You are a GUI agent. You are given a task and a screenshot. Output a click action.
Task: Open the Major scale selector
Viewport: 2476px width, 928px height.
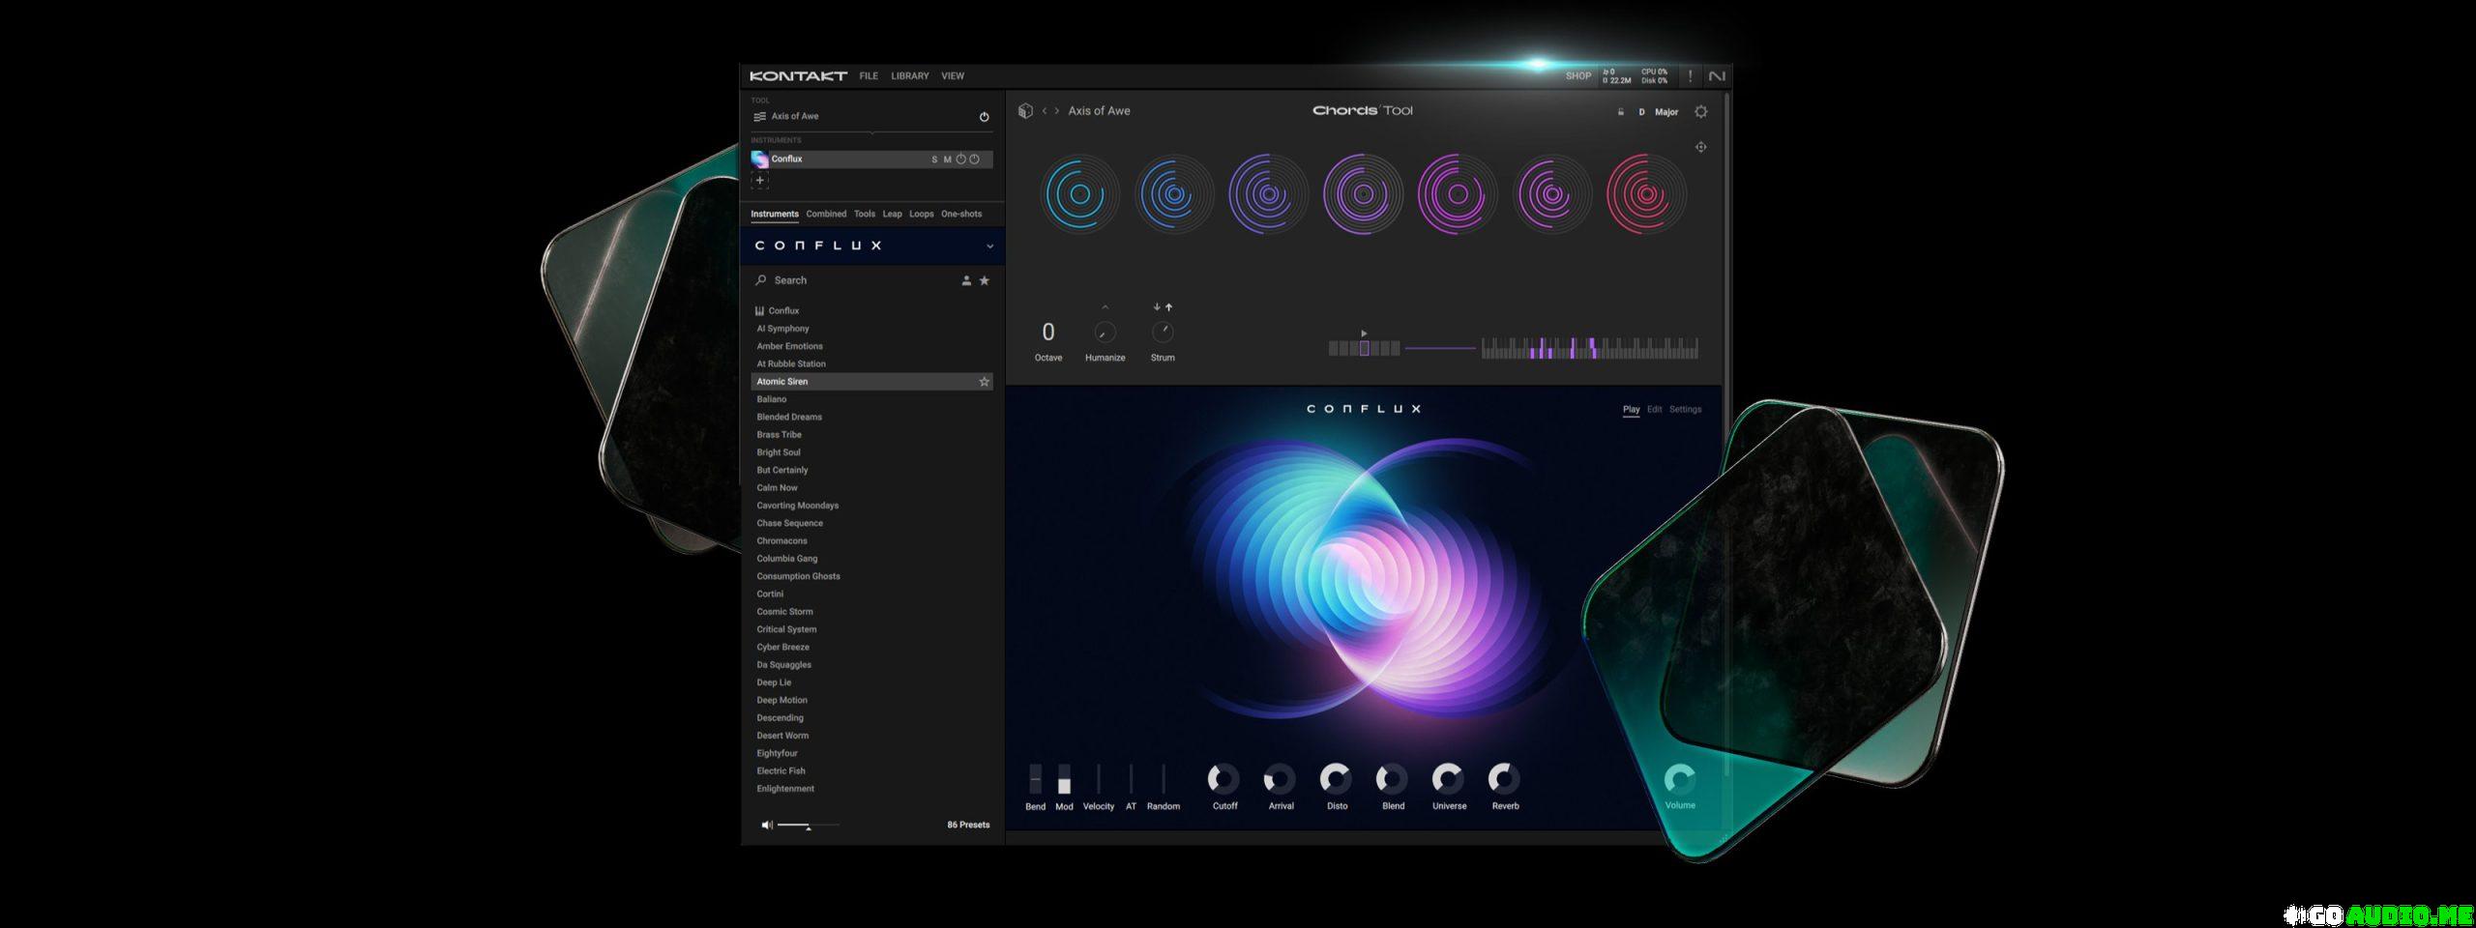[x=1666, y=112]
